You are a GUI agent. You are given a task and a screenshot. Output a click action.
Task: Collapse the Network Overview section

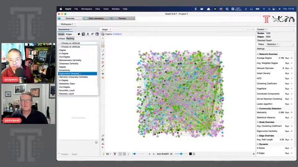click(258, 54)
